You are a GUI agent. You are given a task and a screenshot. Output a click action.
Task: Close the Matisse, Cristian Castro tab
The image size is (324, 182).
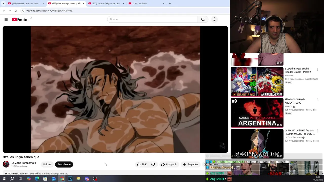point(43,4)
